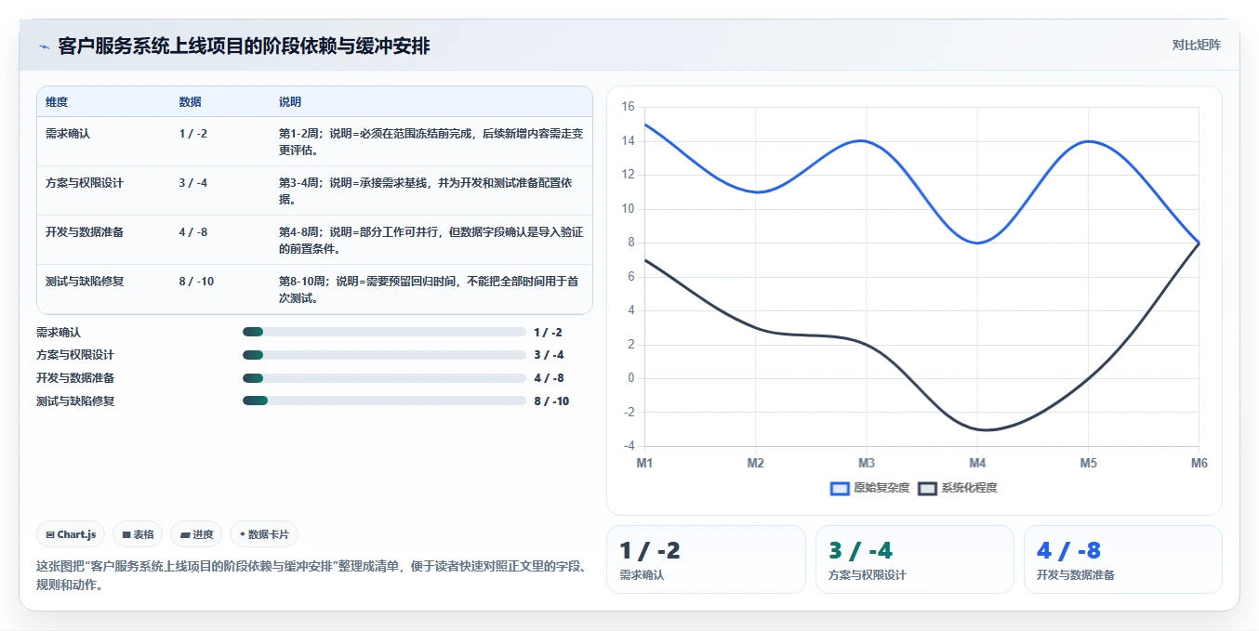This screenshot has height=631, width=1259.
Task: Click the 测试与缺陷修复 progress bar
Action: [384, 401]
